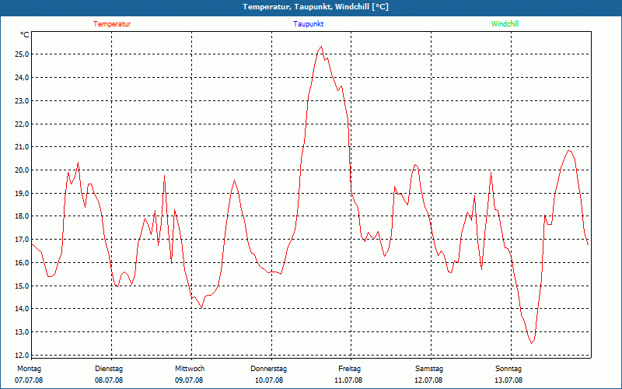Click the blue Taupunkt legend label
Screen dimensions: 622x389
(x=308, y=24)
